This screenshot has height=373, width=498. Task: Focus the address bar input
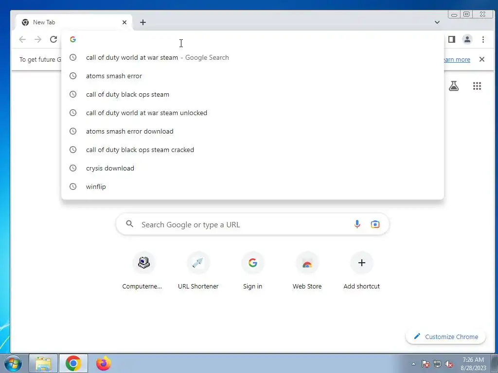[x=252, y=39]
